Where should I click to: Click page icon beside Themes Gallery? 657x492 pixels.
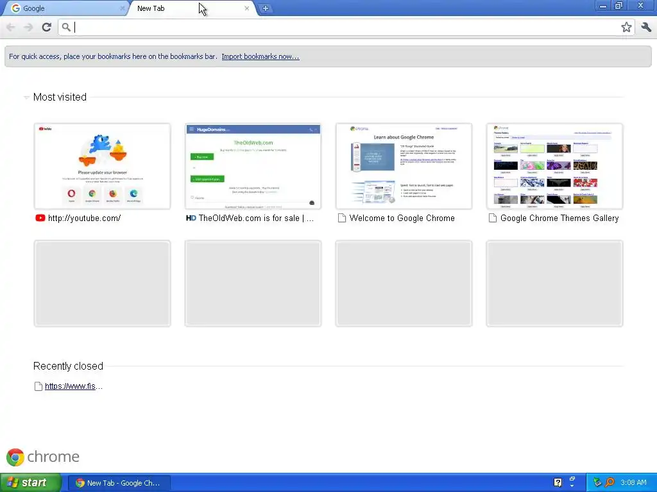tap(493, 218)
